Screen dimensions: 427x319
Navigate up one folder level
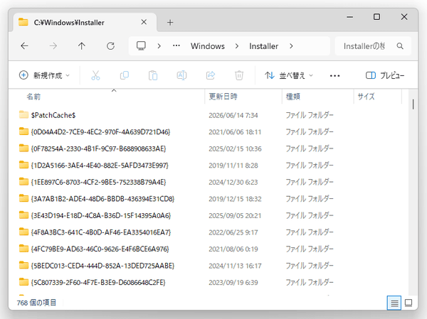[82, 46]
